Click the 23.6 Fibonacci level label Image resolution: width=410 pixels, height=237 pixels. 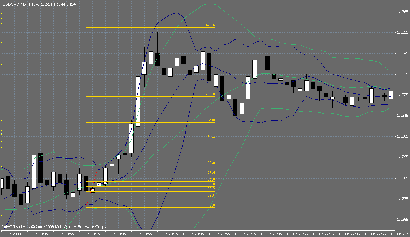click(211, 196)
